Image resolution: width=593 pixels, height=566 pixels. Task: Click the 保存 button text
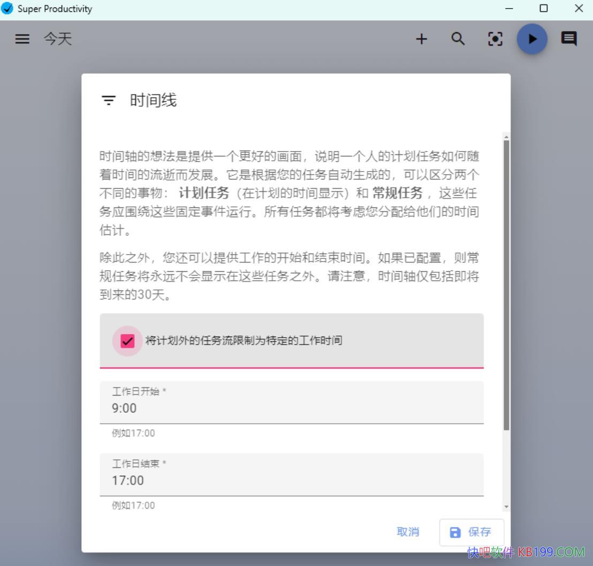[x=480, y=532]
